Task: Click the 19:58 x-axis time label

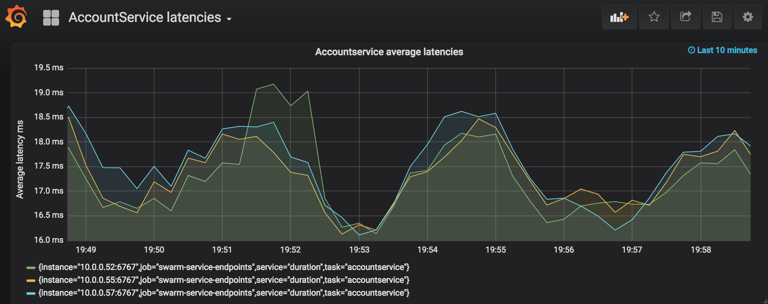Action: (701, 250)
